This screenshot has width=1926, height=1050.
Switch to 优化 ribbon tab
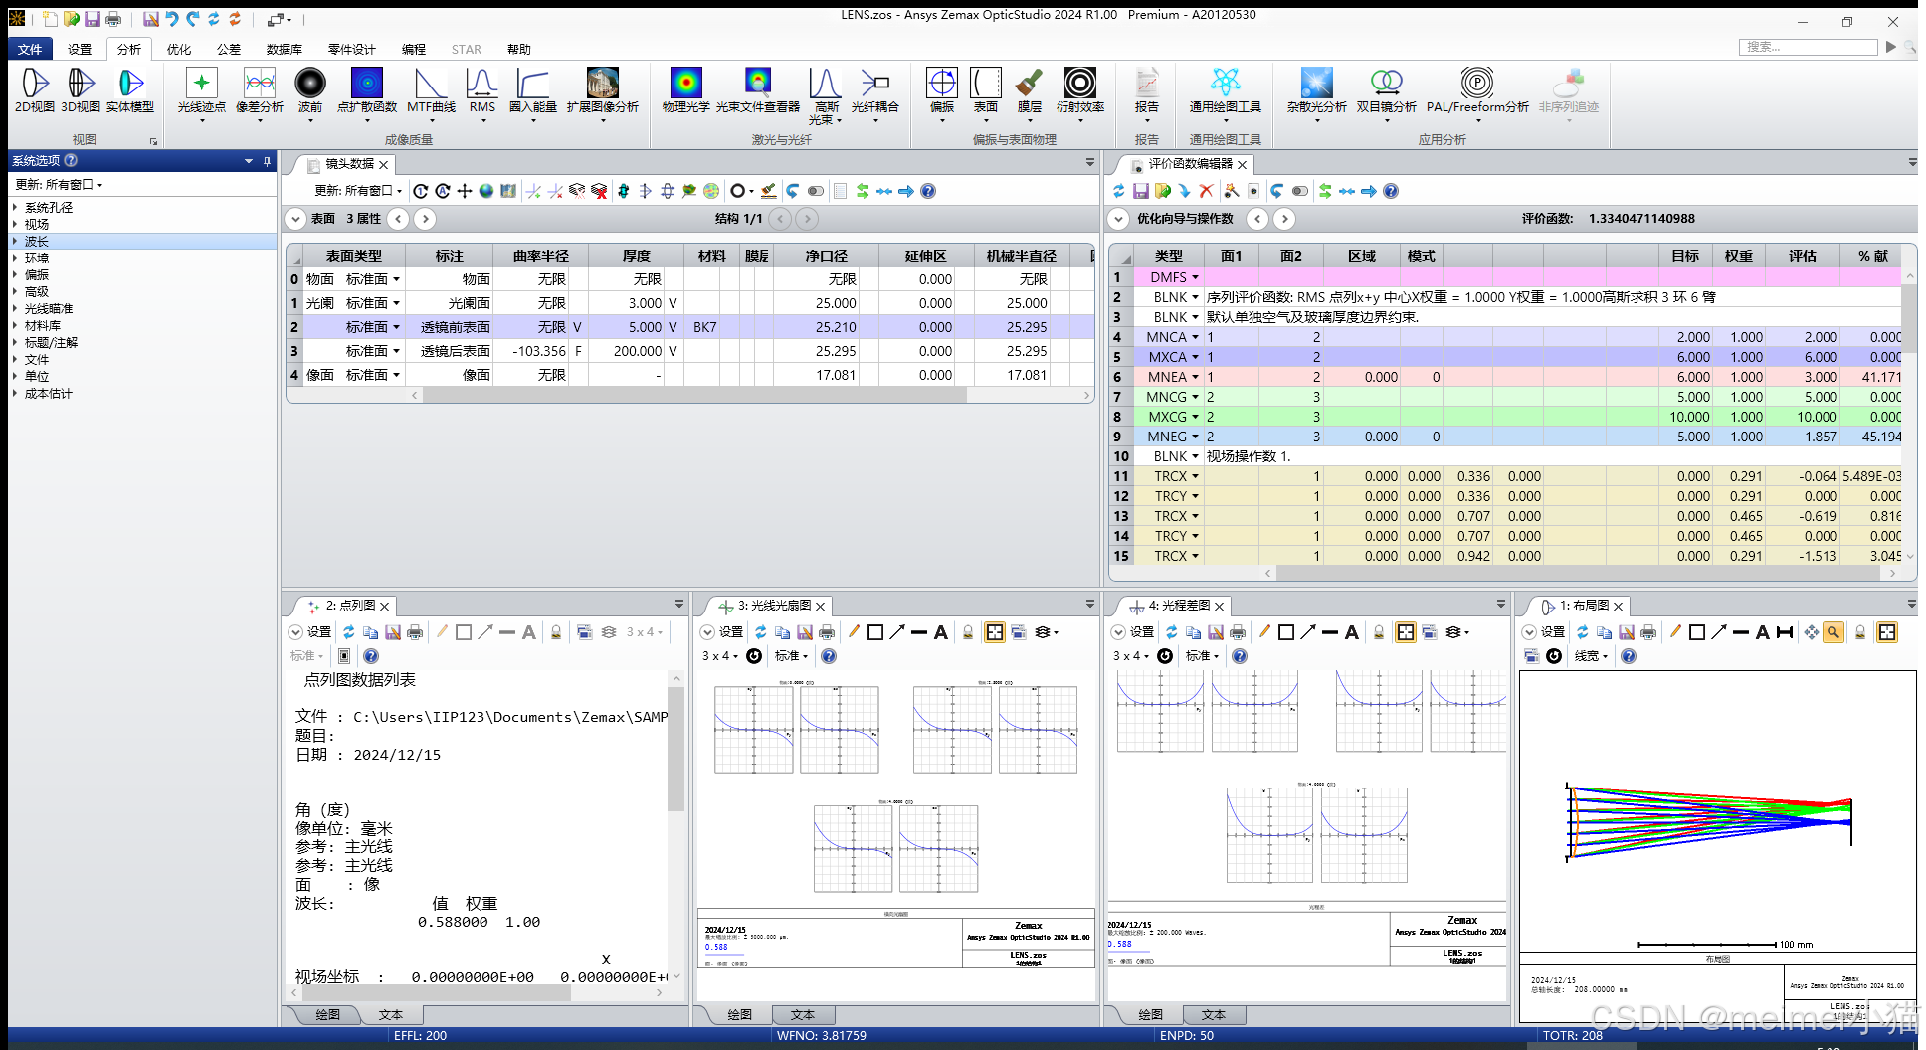pyautogui.click(x=179, y=49)
